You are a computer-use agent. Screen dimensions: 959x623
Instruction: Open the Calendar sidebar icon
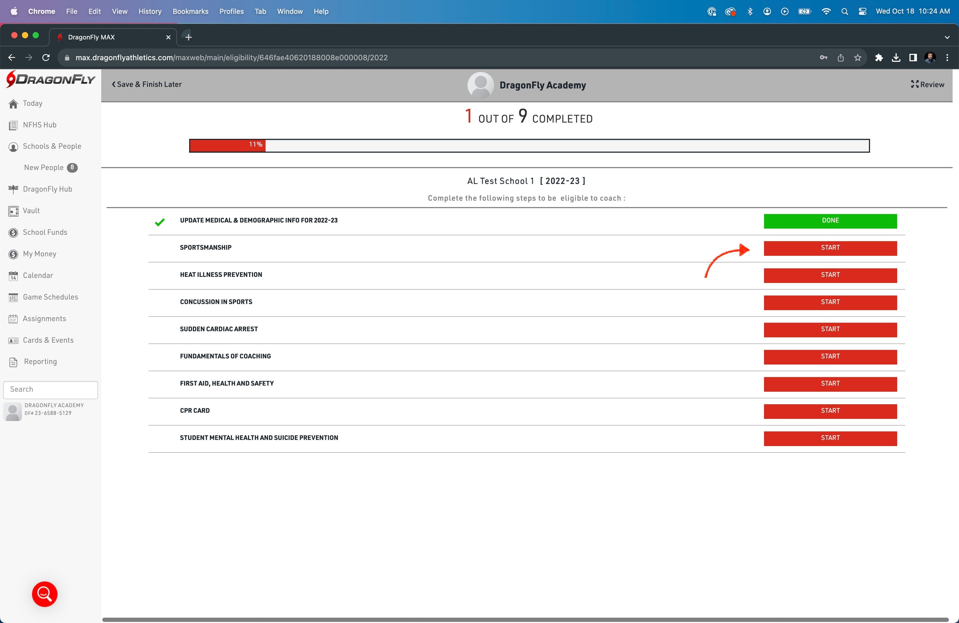tap(13, 276)
